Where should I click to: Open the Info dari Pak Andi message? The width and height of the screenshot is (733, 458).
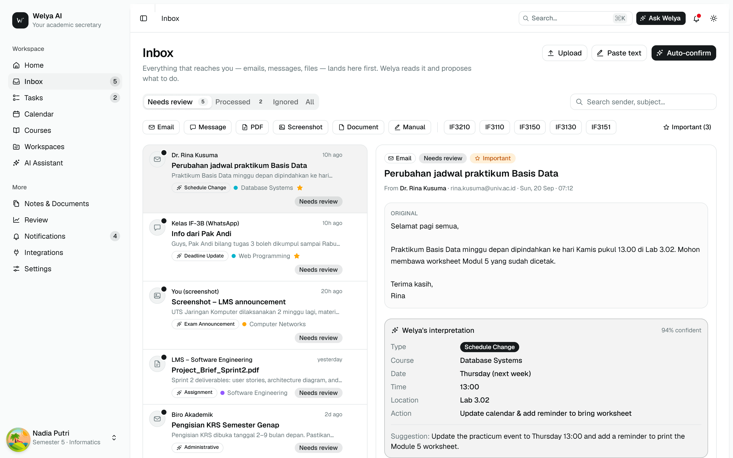tap(255, 247)
